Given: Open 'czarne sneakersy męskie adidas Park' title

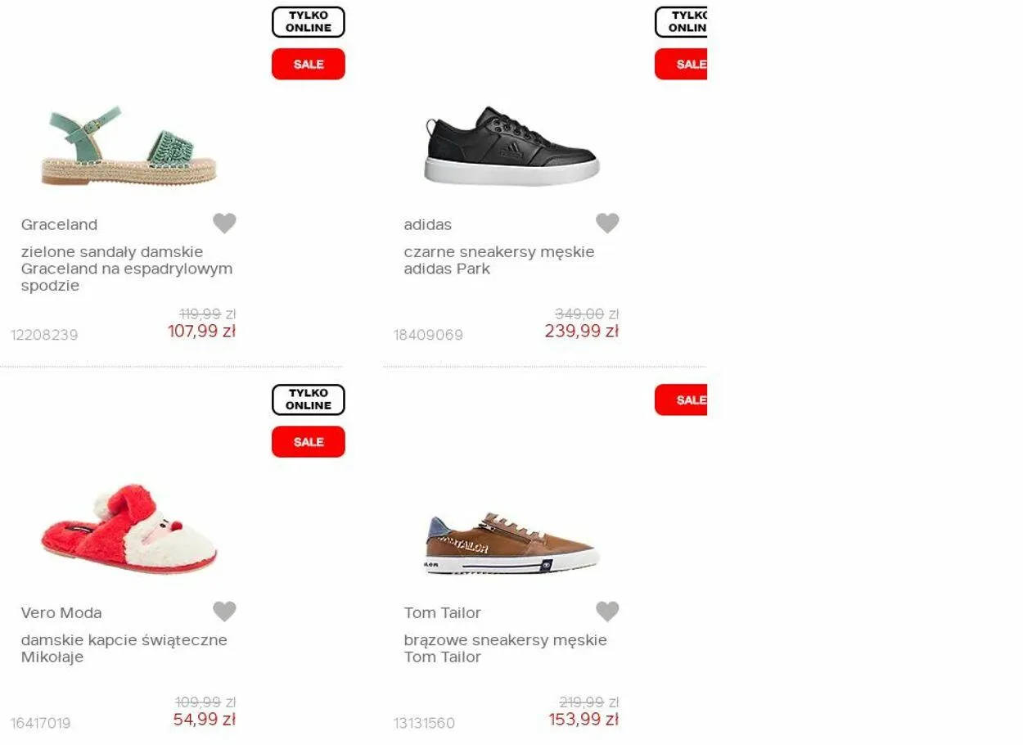Looking at the screenshot, I should click(x=499, y=260).
